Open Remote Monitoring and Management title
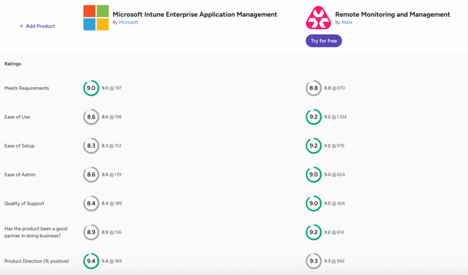 coord(393,14)
